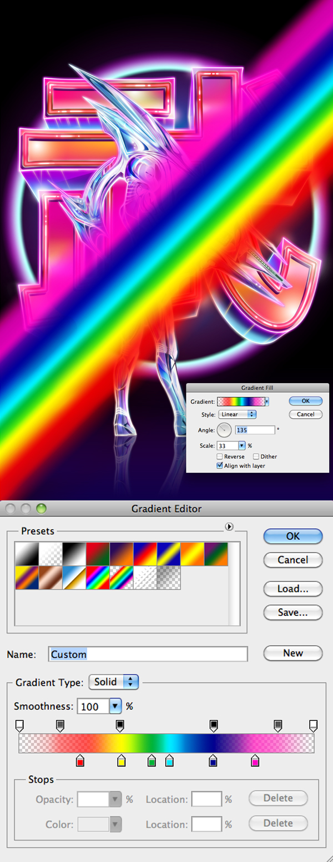This screenshot has height=862, width=333.
Task: Click the Location field in the Opacity row
Action: (x=206, y=800)
